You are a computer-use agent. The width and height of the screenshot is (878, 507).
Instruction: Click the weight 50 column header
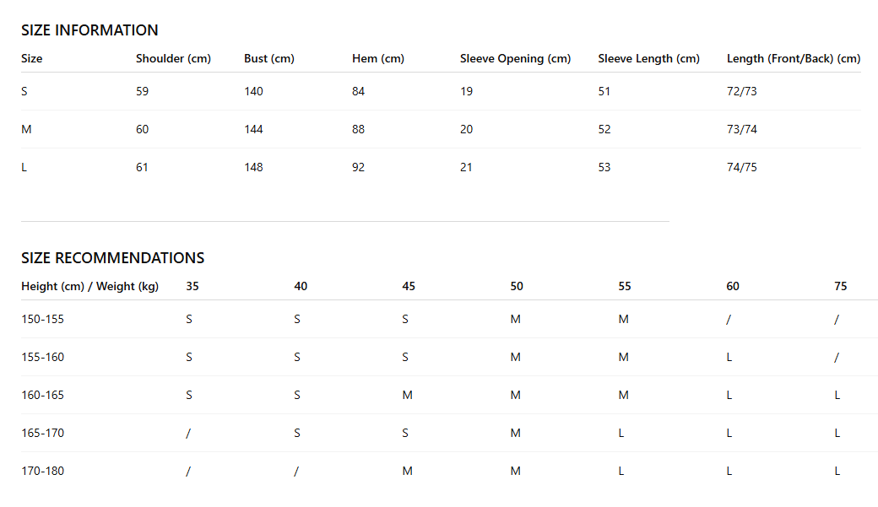tap(517, 287)
